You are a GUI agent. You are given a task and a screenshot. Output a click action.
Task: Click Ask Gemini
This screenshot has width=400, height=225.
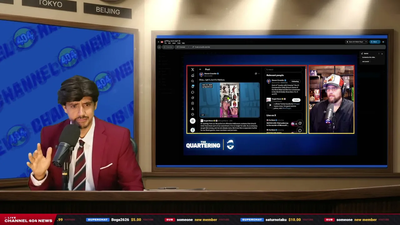366,62
